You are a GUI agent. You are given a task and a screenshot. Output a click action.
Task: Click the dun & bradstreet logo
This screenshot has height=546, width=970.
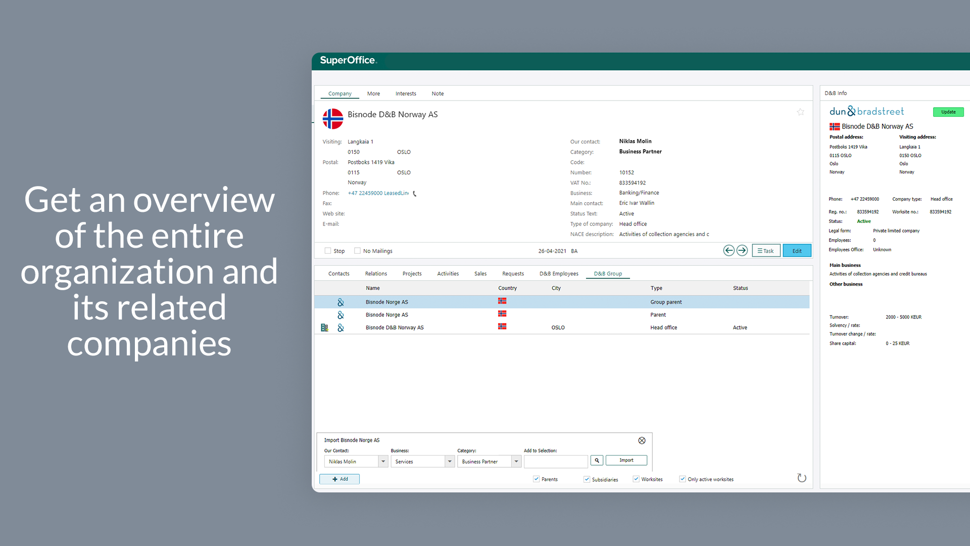866,111
